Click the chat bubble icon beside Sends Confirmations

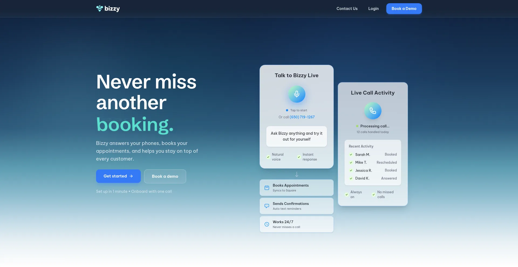pyautogui.click(x=267, y=206)
